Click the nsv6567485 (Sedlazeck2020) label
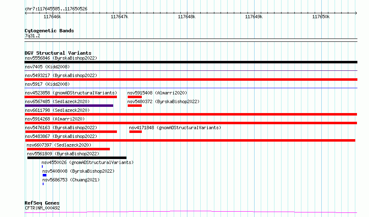 [57, 101]
